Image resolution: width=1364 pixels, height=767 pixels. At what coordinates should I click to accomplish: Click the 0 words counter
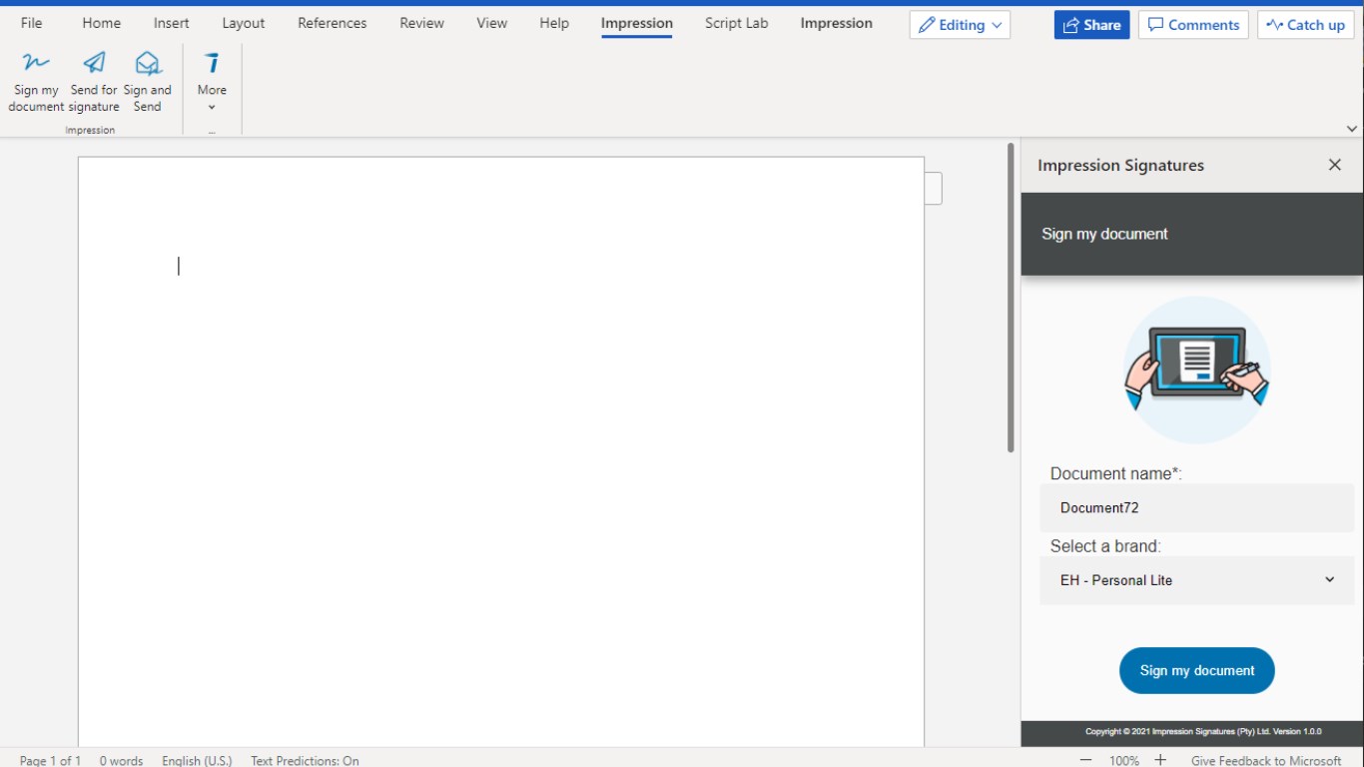pyautogui.click(x=121, y=760)
